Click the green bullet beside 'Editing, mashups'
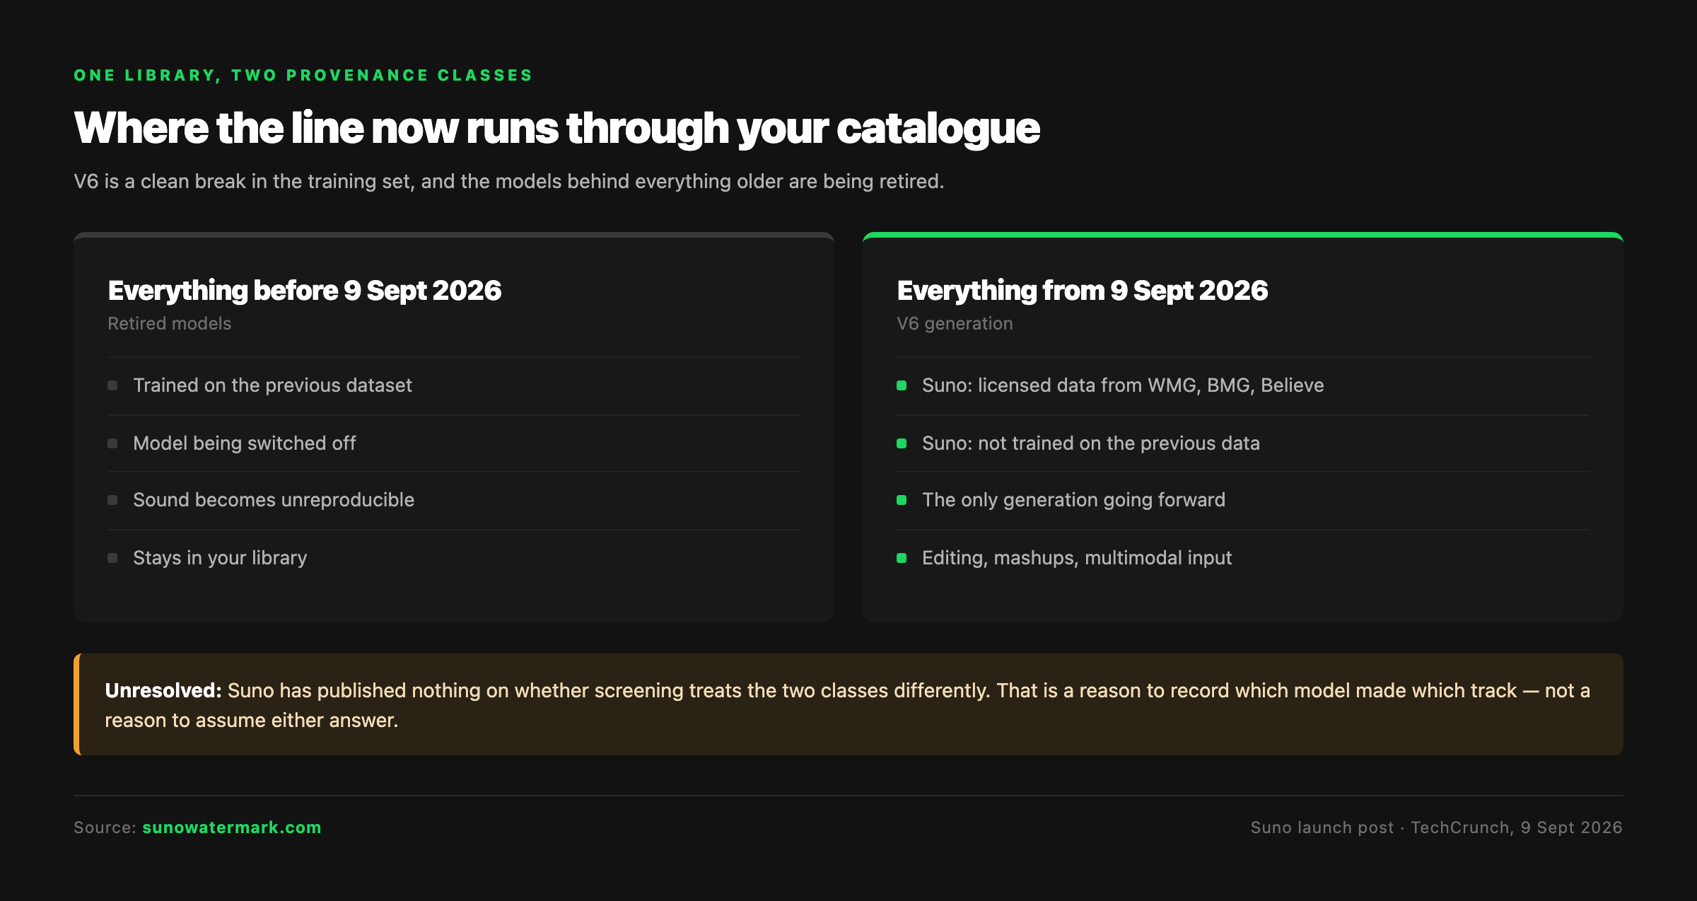The width and height of the screenshot is (1697, 901). pyautogui.click(x=902, y=558)
